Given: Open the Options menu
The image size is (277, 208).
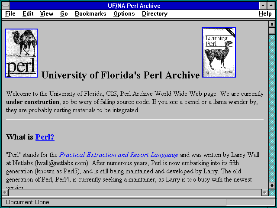Looking at the screenshot, I should coord(124,13).
